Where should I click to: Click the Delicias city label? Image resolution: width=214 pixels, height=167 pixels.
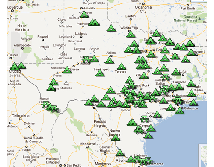pos(29,123)
